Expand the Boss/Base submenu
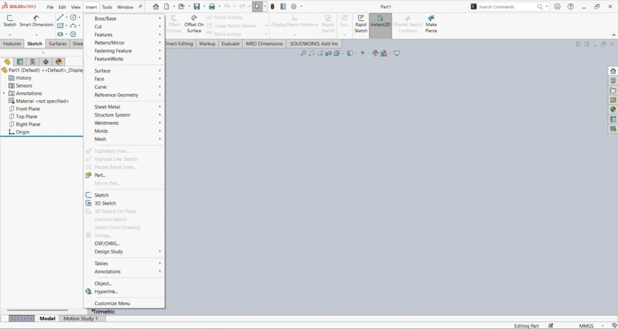 [124, 19]
